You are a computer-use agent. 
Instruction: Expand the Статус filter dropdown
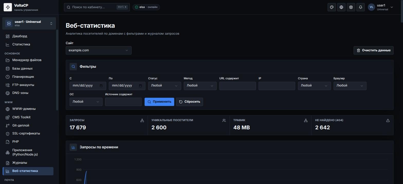pyautogui.click(x=164, y=86)
